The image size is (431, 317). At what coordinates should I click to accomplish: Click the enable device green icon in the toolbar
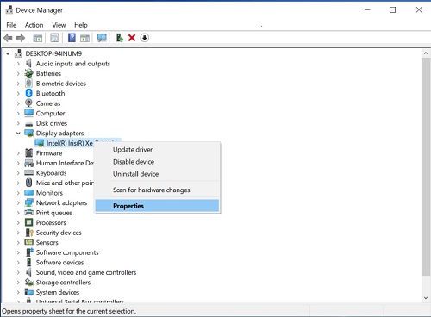(120, 38)
